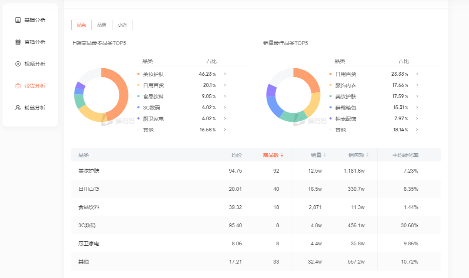Expand 日用百货 23.33% chevron in right legend

[417, 74]
